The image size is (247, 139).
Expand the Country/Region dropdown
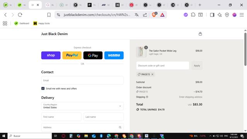(x=82, y=106)
